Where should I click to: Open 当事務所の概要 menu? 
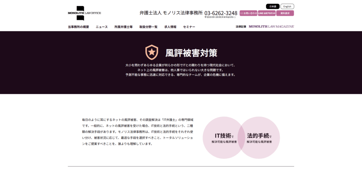point(78,27)
